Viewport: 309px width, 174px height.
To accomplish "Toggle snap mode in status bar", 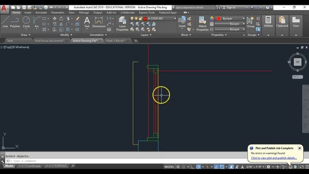I will point(183,167).
